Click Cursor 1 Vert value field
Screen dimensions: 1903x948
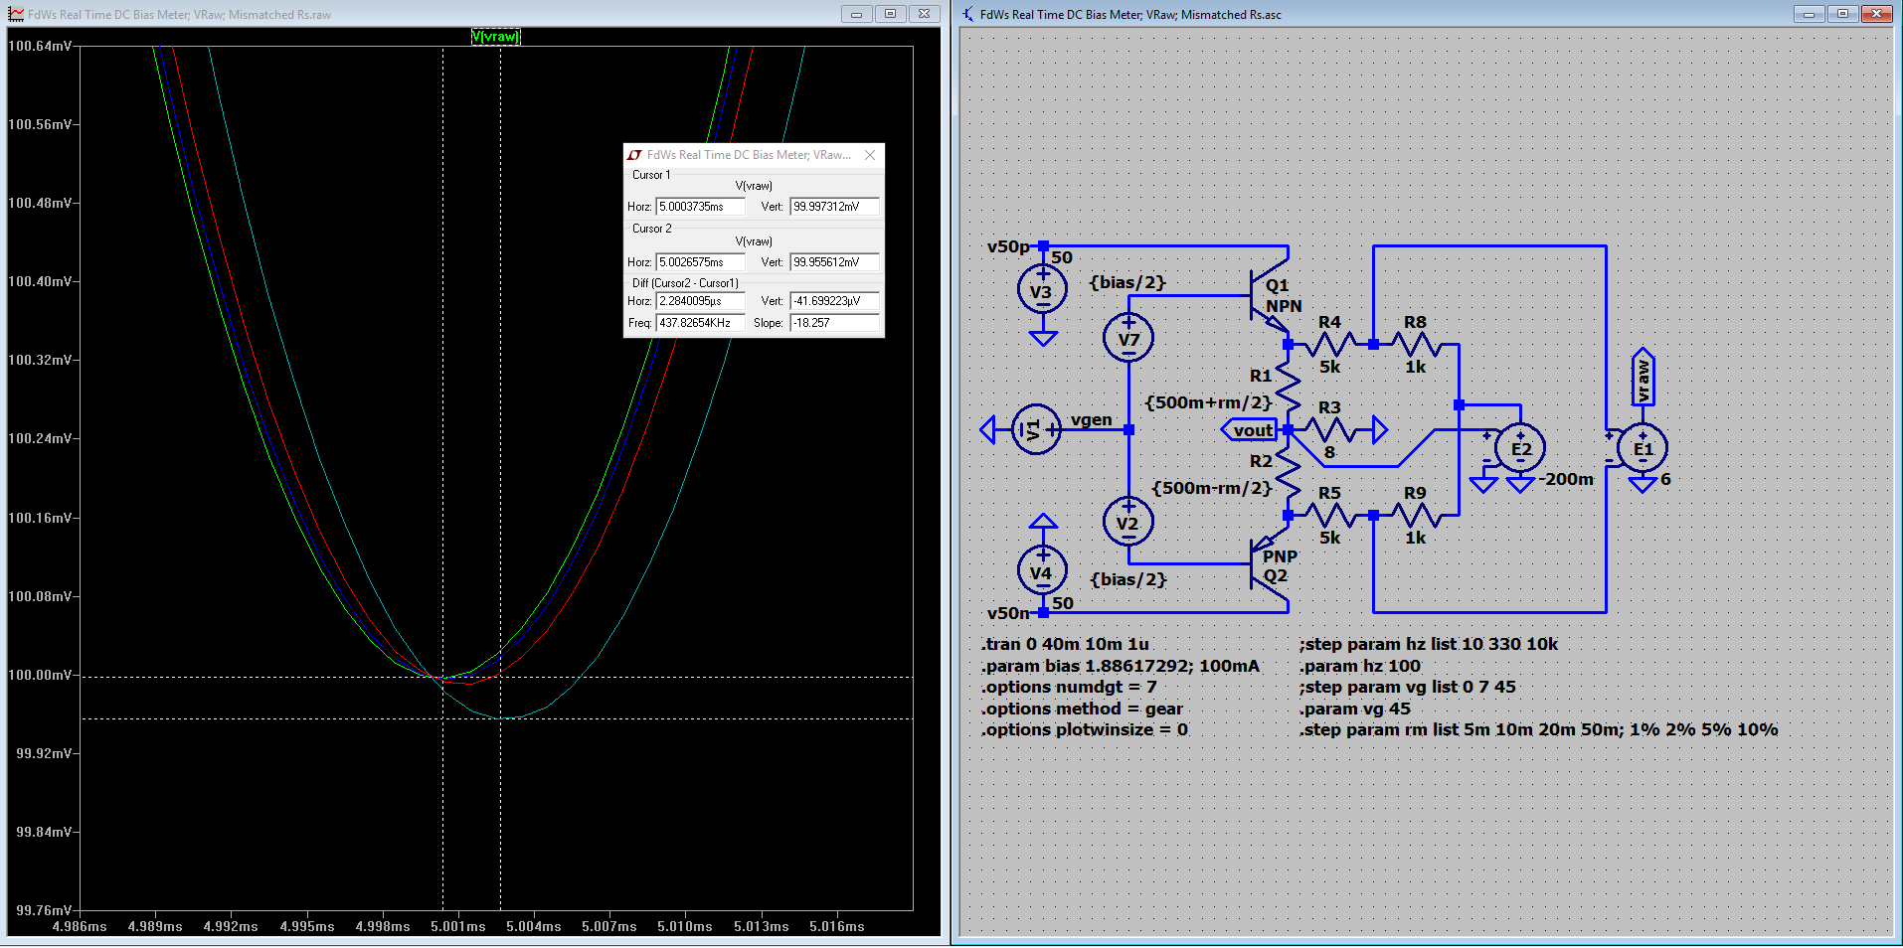click(834, 207)
